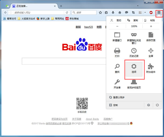Click 地图 link on Baidu page

point(99,27)
